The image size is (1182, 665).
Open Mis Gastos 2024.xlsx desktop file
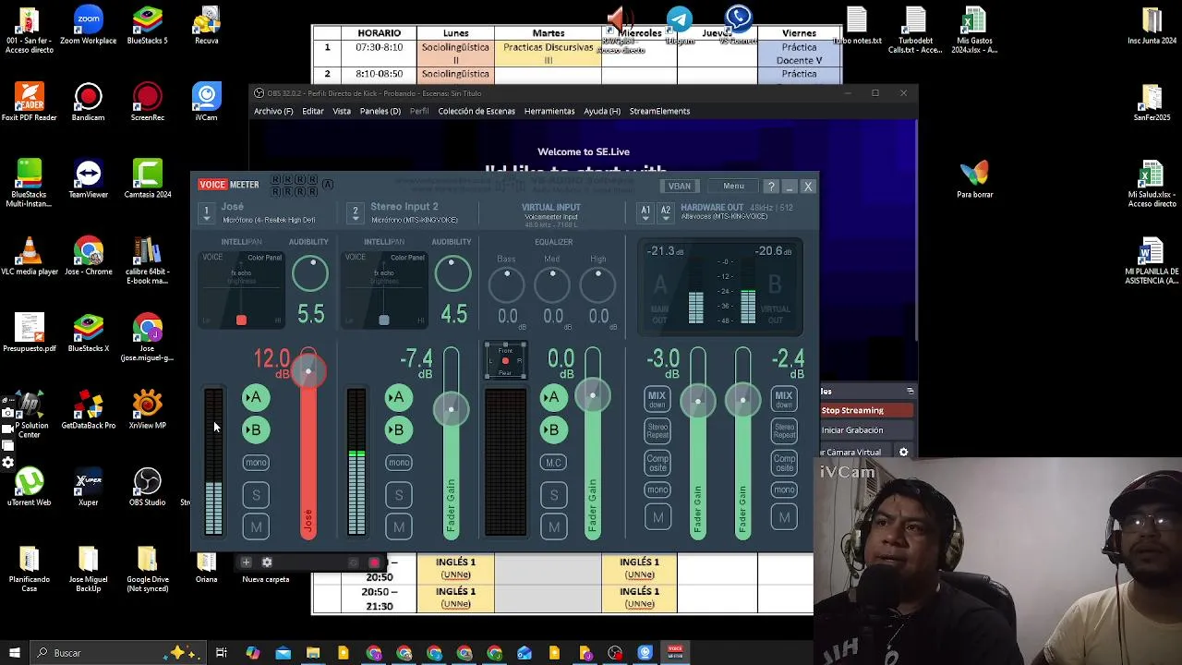click(975, 30)
